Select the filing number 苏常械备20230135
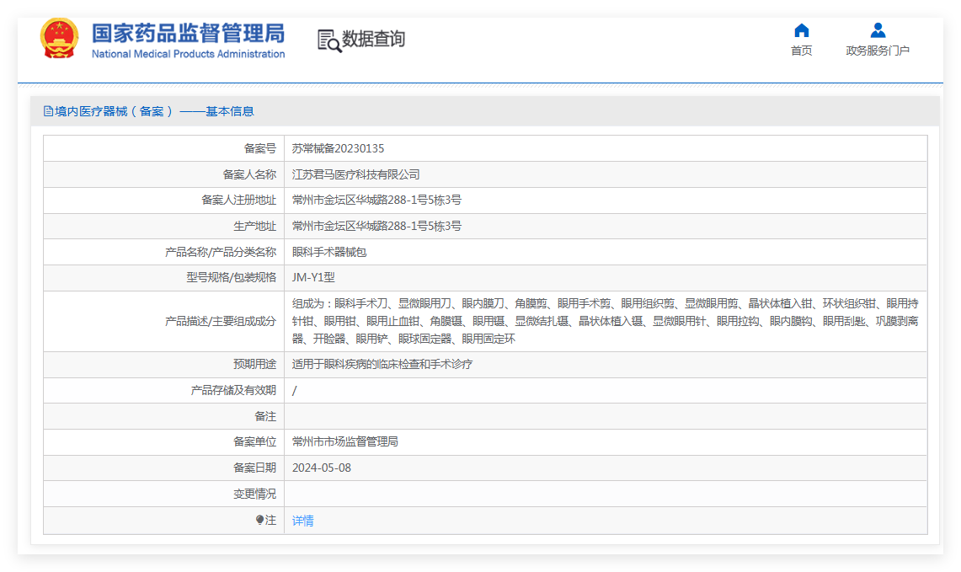The width and height of the screenshot is (961, 572). tap(338, 148)
